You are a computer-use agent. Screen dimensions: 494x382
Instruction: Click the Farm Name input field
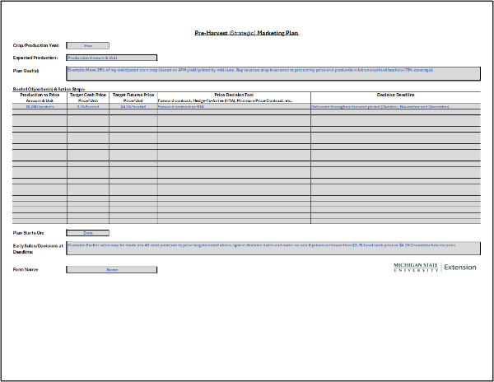point(111,269)
